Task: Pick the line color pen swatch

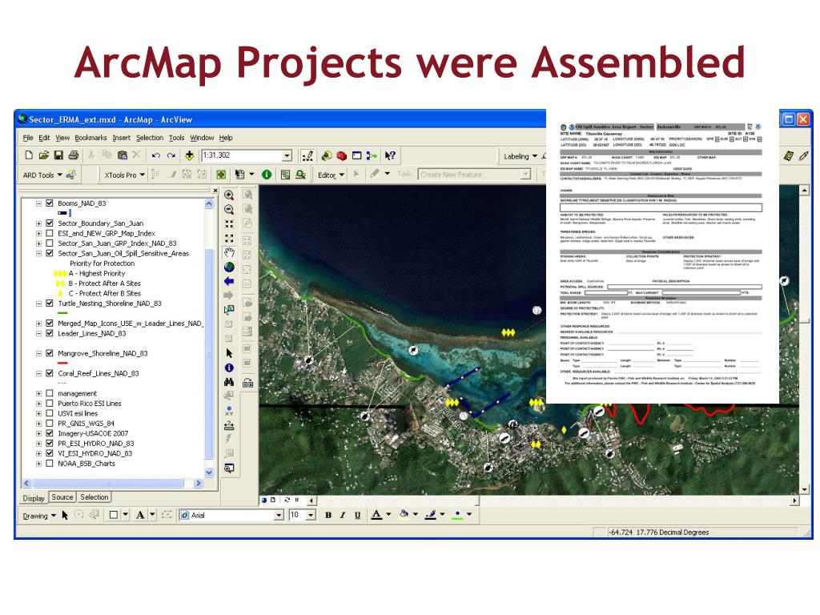Action: (431, 515)
